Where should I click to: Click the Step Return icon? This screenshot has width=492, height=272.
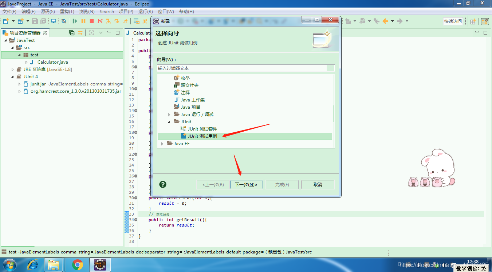(125, 21)
